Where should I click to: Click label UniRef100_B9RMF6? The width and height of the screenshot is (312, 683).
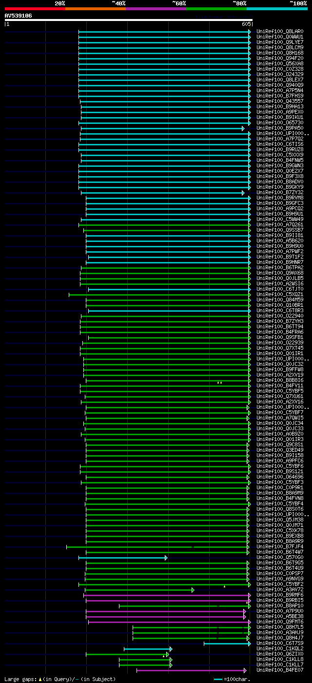pyautogui.click(x=280, y=595)
